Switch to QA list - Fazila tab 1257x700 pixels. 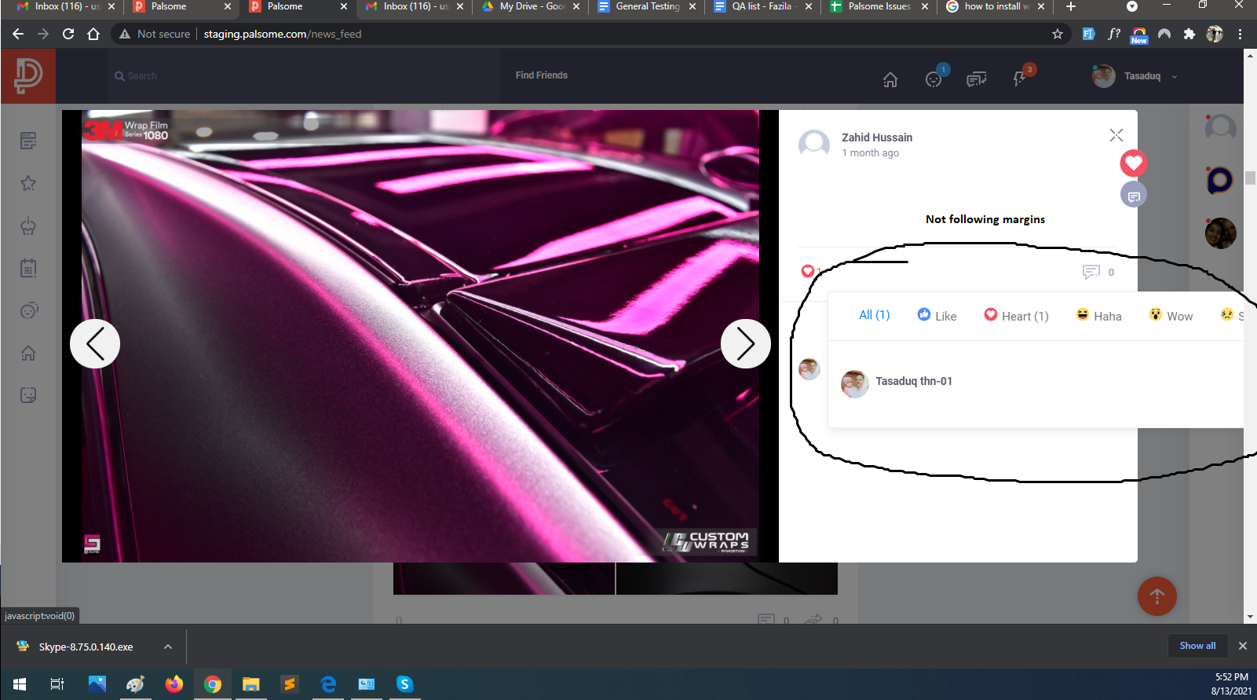coord(763,6)
